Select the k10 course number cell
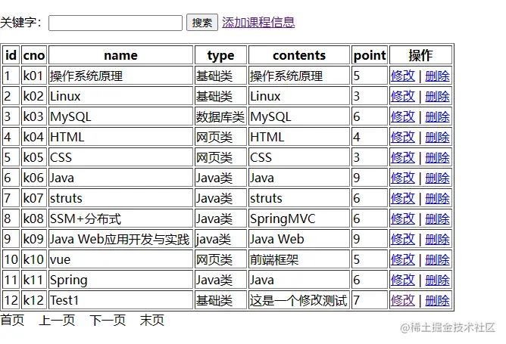The height and width of the screenshot is (344, 506). click(34, 259)
